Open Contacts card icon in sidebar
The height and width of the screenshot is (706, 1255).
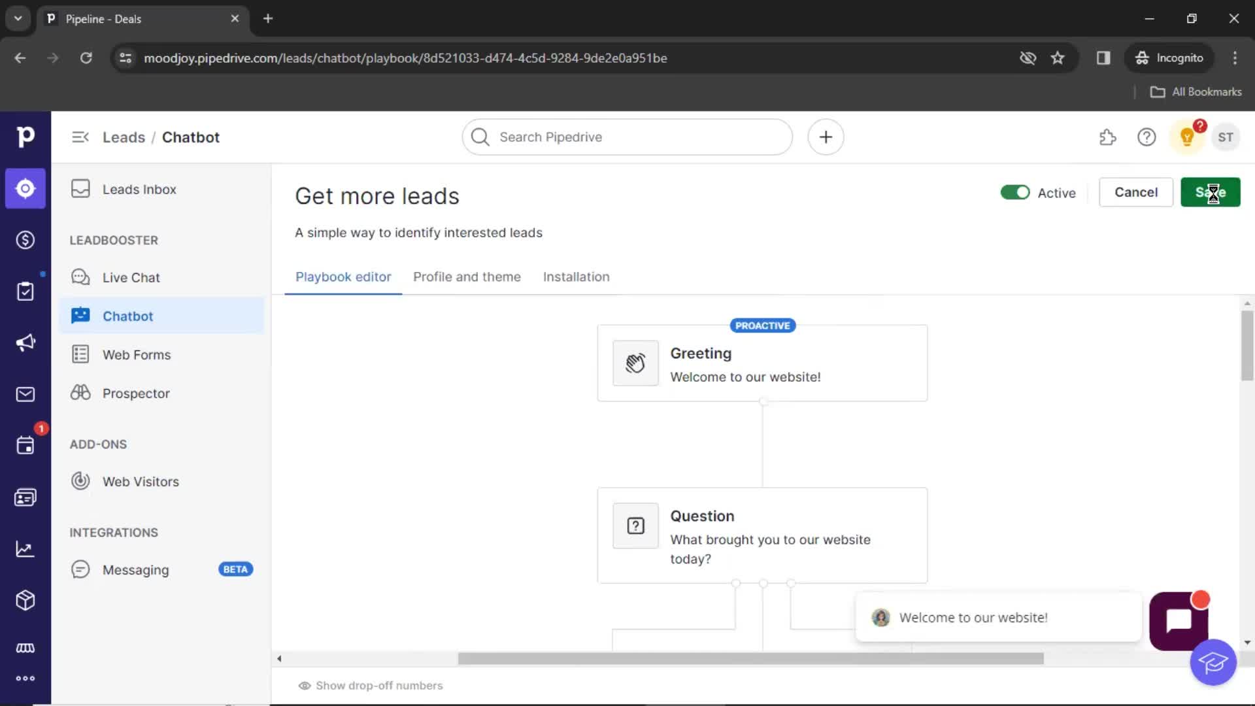tap(25, 497)
